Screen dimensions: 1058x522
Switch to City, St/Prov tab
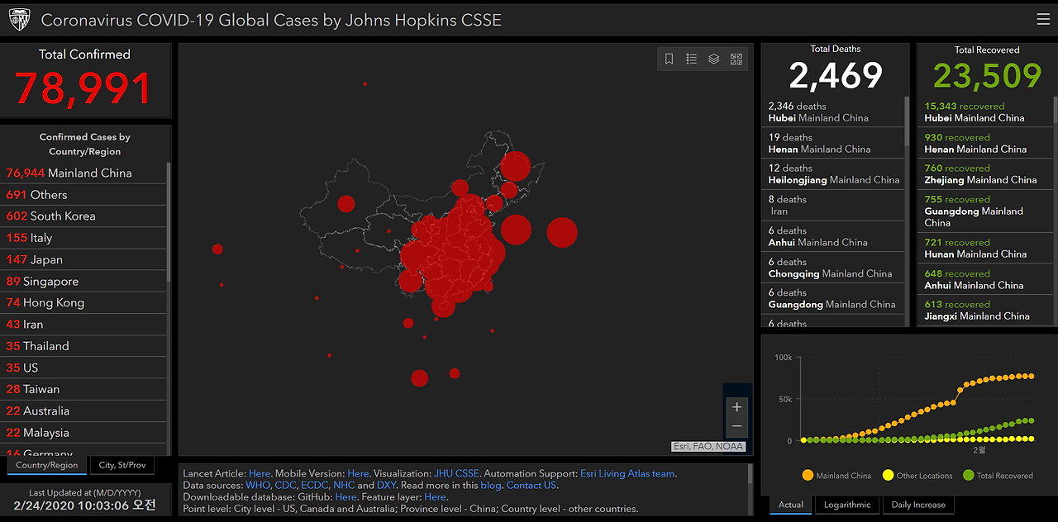(122, 465)
